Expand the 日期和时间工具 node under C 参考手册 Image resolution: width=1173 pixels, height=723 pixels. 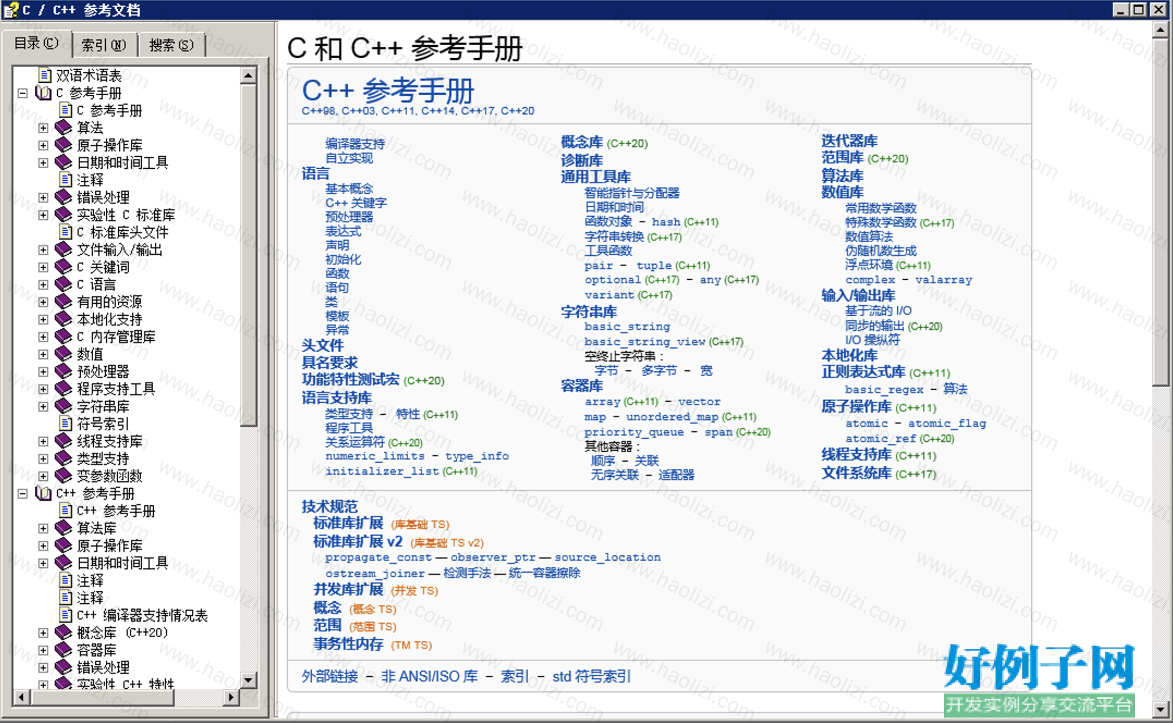(x=43, y=163)
